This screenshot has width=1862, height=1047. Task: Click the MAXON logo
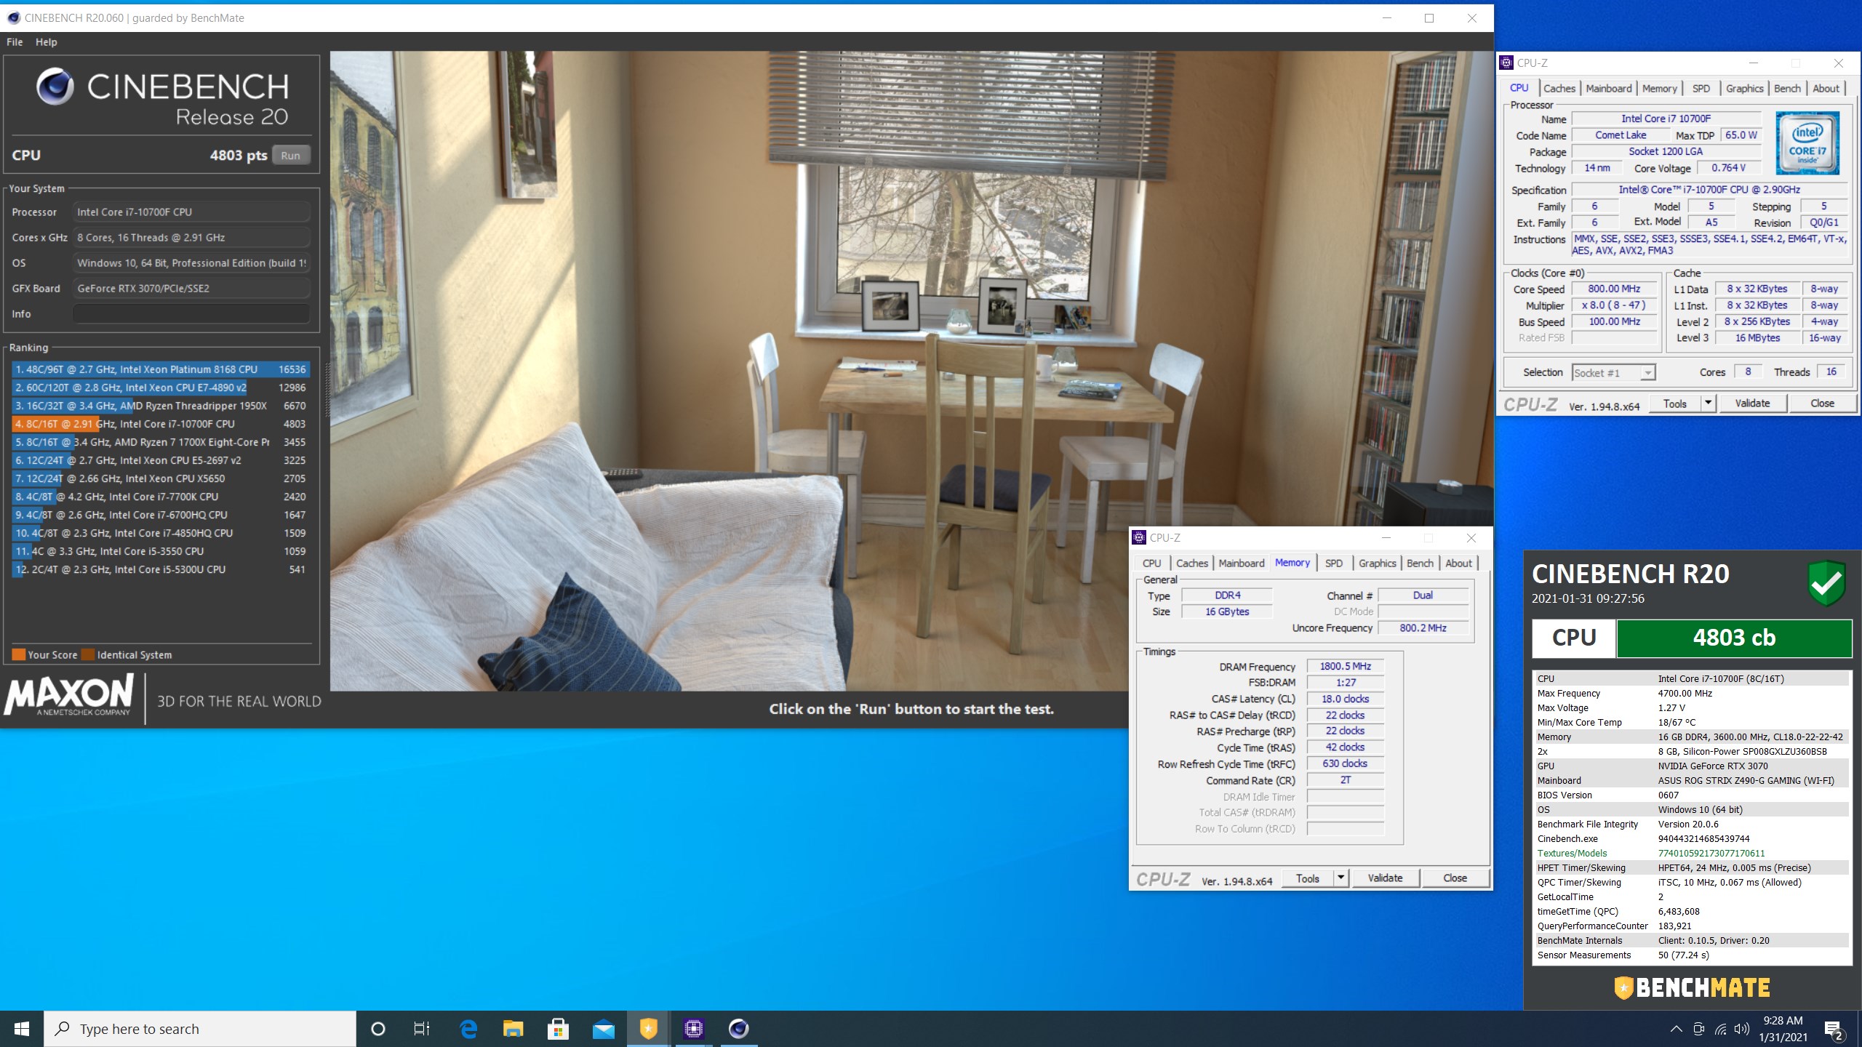click(x=69, y=695)
